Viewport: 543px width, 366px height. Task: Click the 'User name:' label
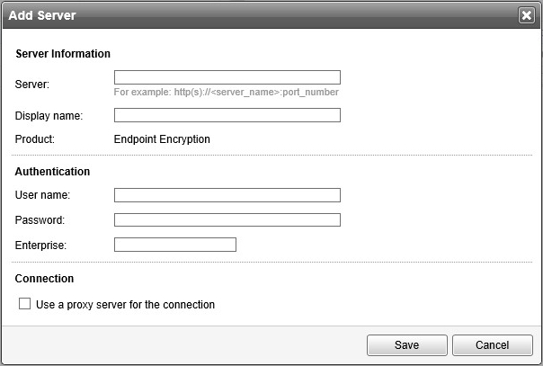(x=43, y=195)
